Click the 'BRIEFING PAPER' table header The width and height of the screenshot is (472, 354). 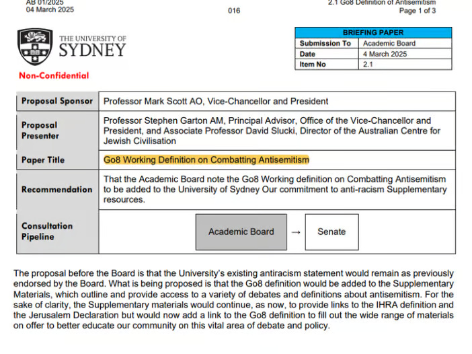(x=373, y=32)
